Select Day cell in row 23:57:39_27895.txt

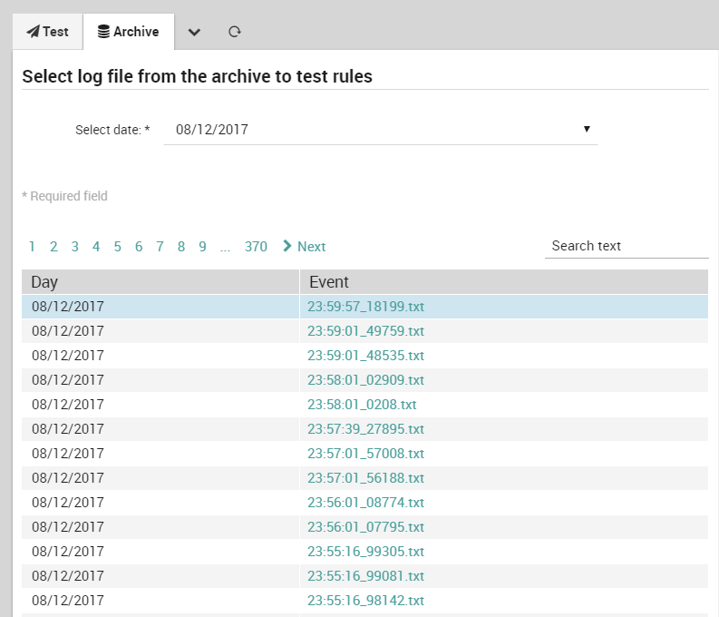coord(160,429)
